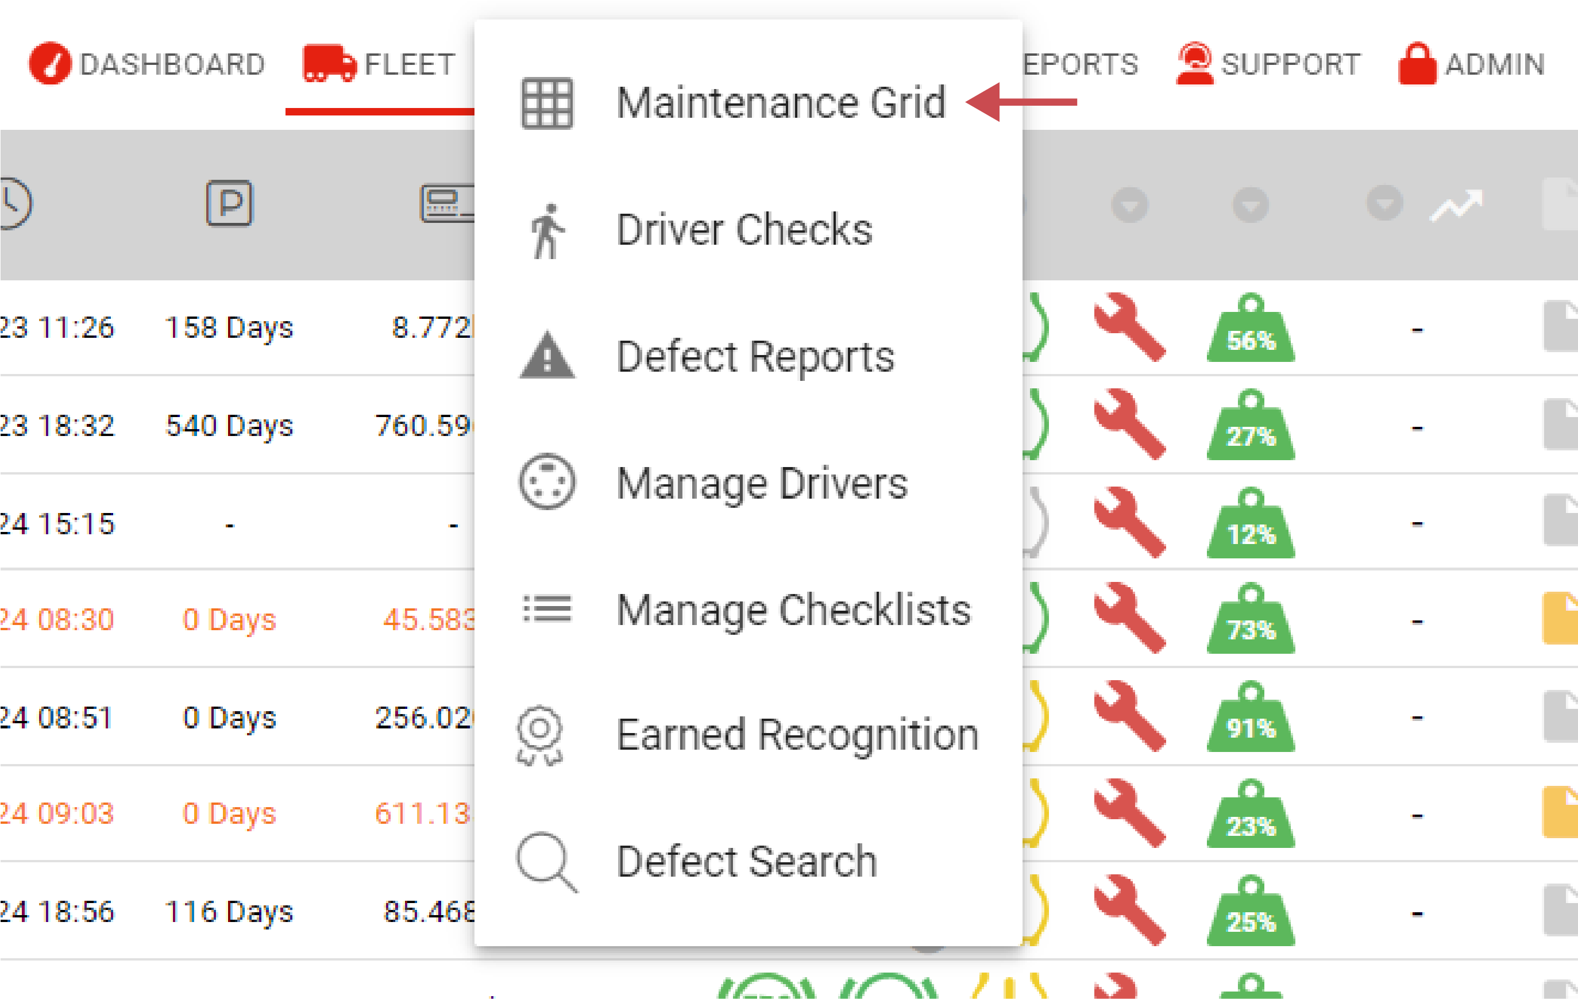The width and height of the screenshot is (1578, 999).
Task: Select the table row showing 540 Days
Action: 229,425
